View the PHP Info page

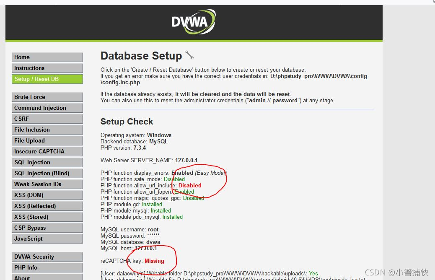pos(47,267)
